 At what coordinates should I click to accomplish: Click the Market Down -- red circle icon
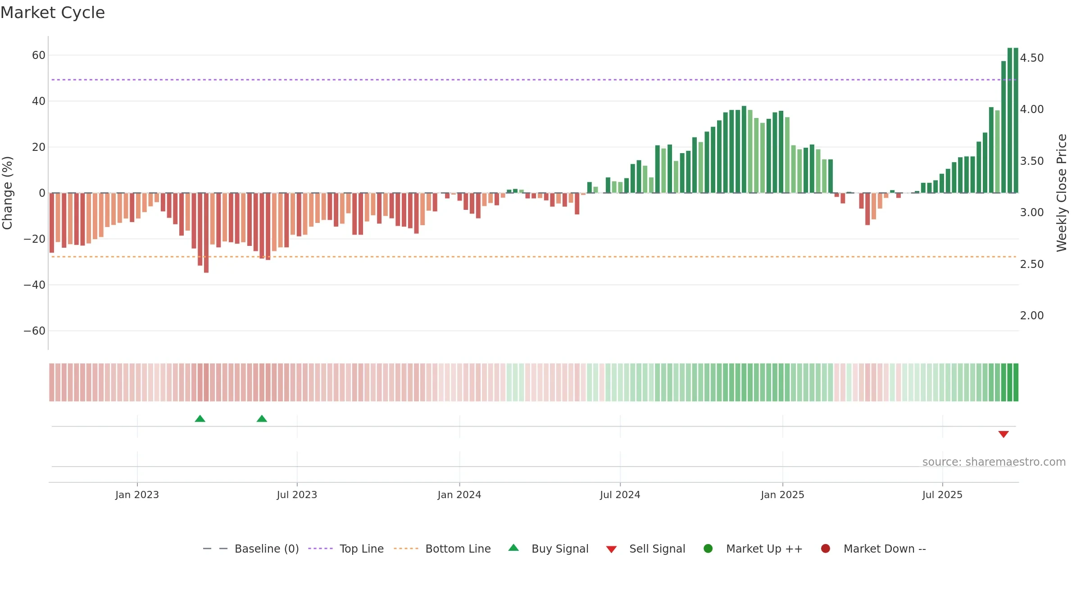[x=826, y=549]
